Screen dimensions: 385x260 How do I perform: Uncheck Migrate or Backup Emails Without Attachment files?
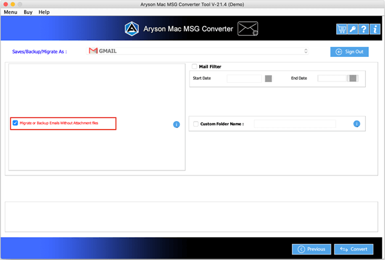pyautogui.click(x=15, y=123)
